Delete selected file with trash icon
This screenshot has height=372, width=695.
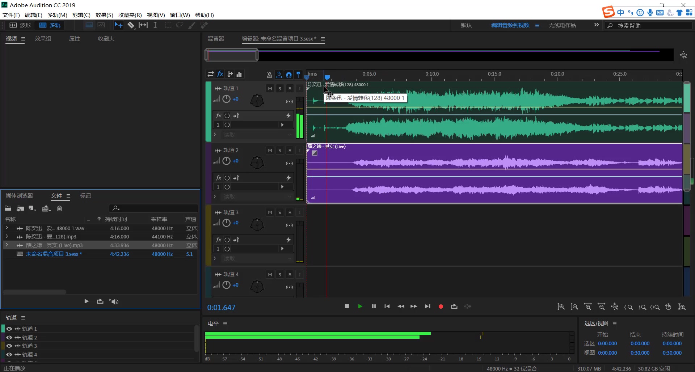point(60,208)
